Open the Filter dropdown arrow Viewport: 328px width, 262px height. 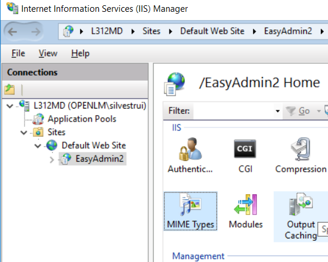point(277,111)
